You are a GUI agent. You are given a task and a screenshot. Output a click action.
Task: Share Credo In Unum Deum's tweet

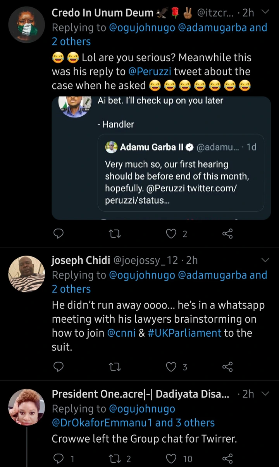[x=227, y=233]
